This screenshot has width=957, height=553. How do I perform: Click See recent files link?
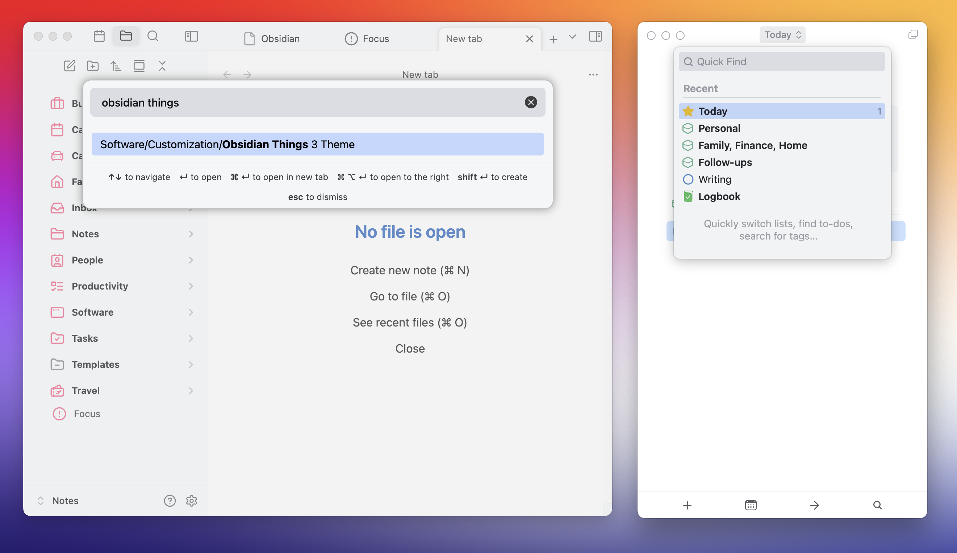410,323
